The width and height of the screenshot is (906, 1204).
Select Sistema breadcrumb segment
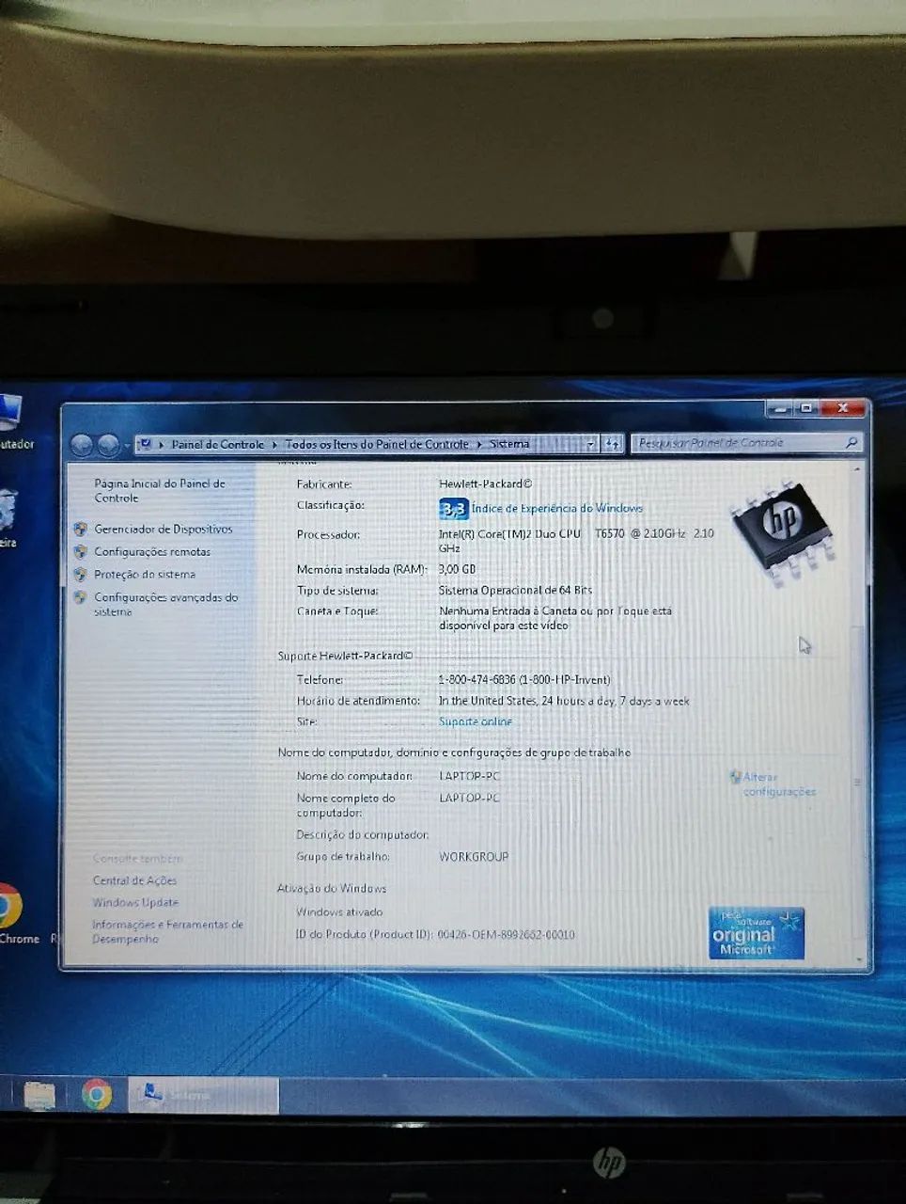pos(509,444)
